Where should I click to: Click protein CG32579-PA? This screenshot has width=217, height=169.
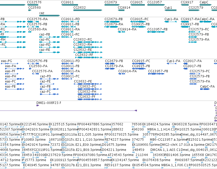[x=193, y=84]
